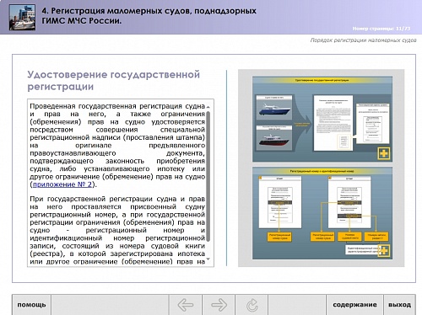Click the course logo image in header
This screenshot has height=315, width=422.
[22, 17]
